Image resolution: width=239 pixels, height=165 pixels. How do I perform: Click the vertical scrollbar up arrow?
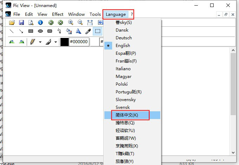point(233,51)
